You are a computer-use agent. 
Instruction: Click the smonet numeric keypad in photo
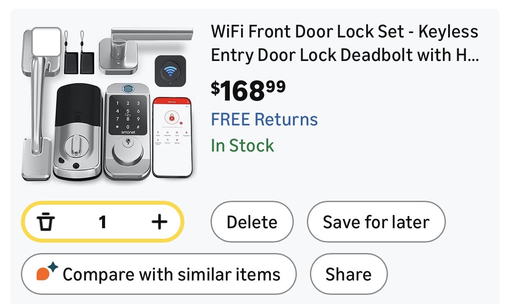128,115
